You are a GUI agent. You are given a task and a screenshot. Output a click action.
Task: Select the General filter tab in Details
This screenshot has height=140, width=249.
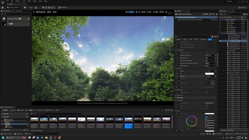click(179, 39)
